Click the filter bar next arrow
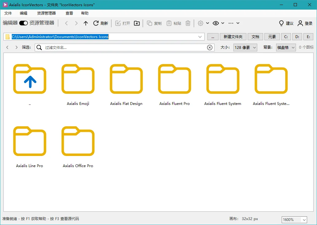This screenshot has width=317, height=225. [x=16, y=47]
